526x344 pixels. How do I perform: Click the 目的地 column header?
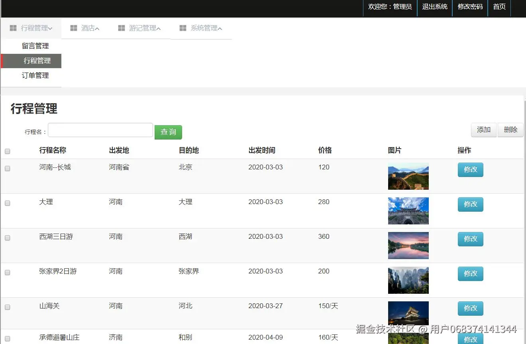[x=189, y=150]
